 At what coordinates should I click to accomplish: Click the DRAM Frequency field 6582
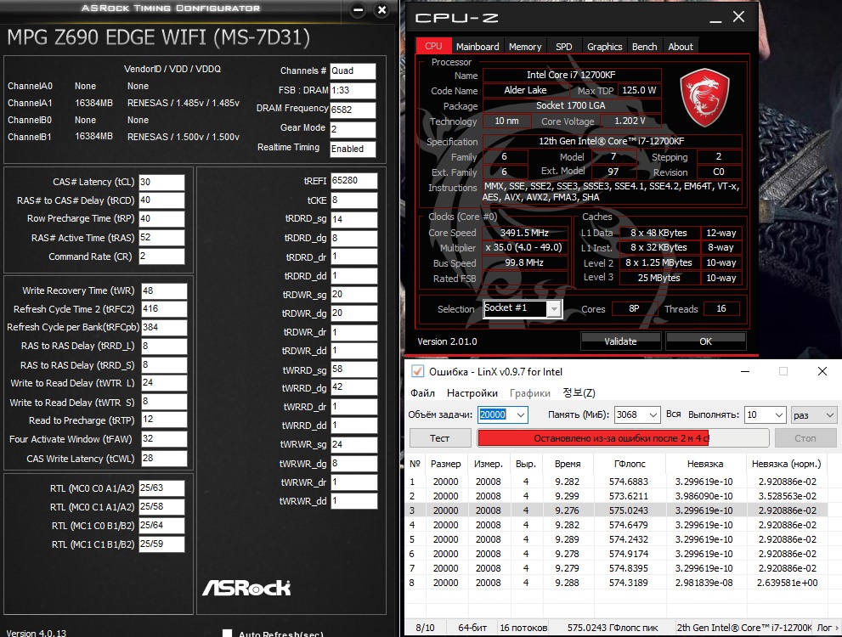point(353,110)
